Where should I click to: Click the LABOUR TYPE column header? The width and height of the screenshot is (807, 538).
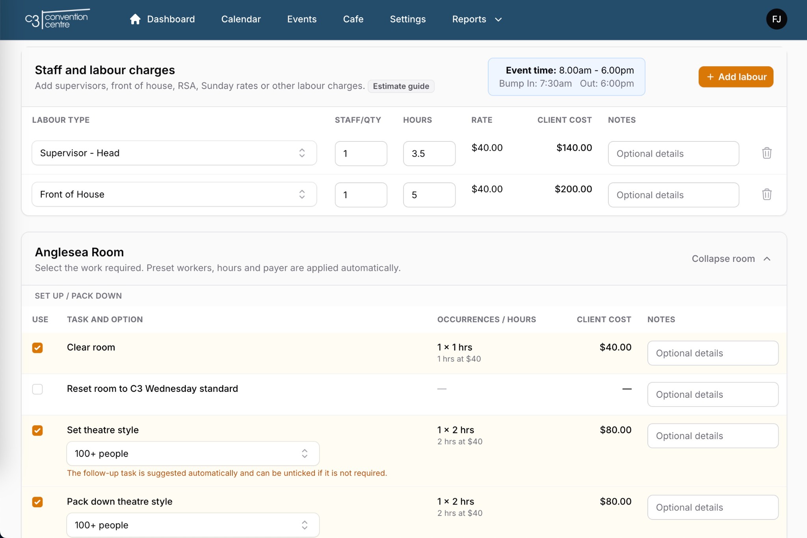[x=61, y=120]
